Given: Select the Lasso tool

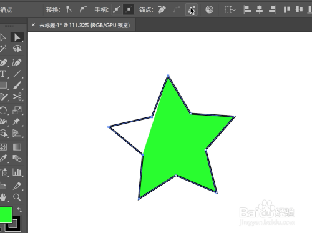Looking at the screenshot, I should coord(17,49).
